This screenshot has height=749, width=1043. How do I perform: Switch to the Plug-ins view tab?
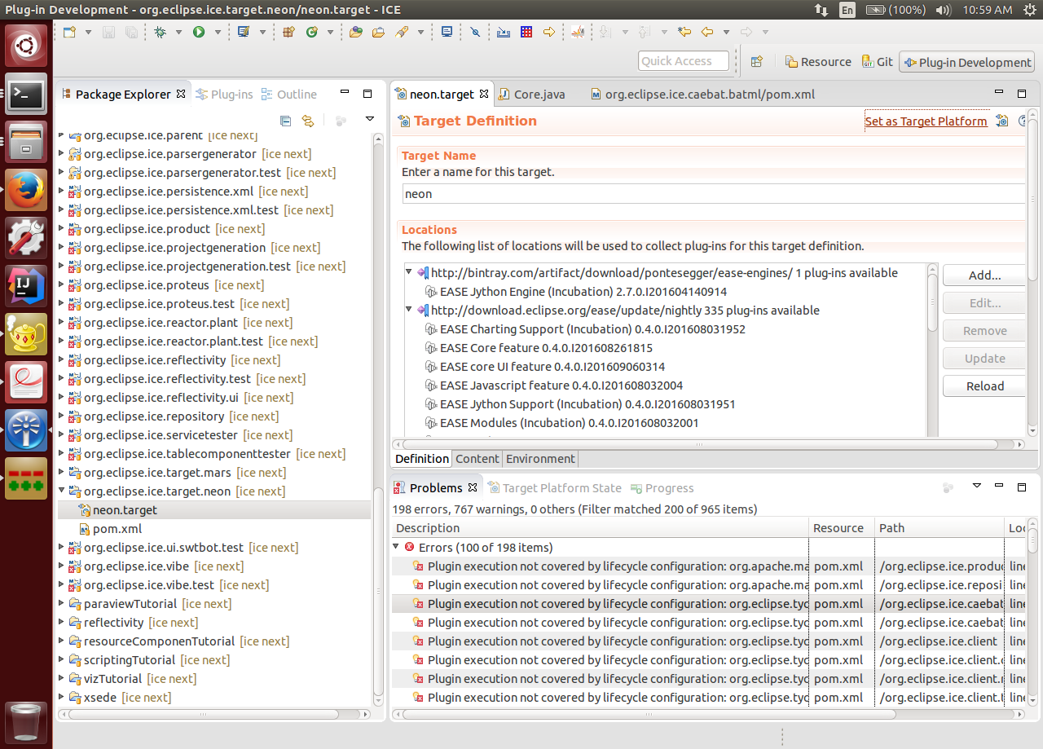pyautogui.click(x=225, y=95)
